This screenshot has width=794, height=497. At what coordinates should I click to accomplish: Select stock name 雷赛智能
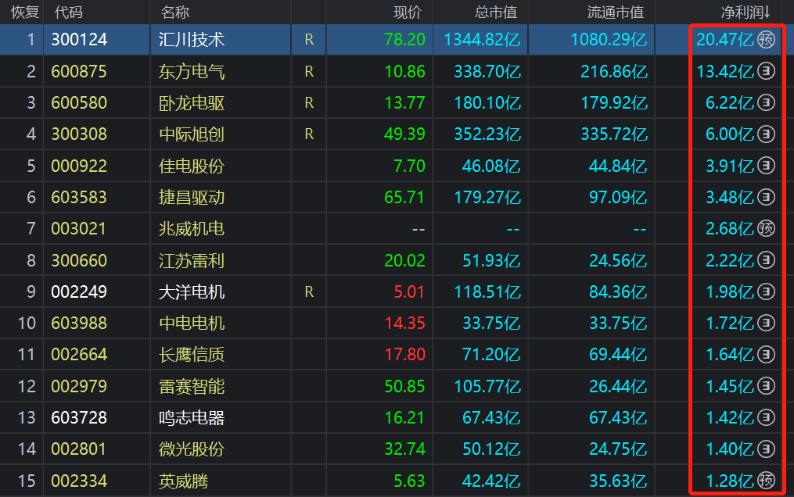pos(192,386)
